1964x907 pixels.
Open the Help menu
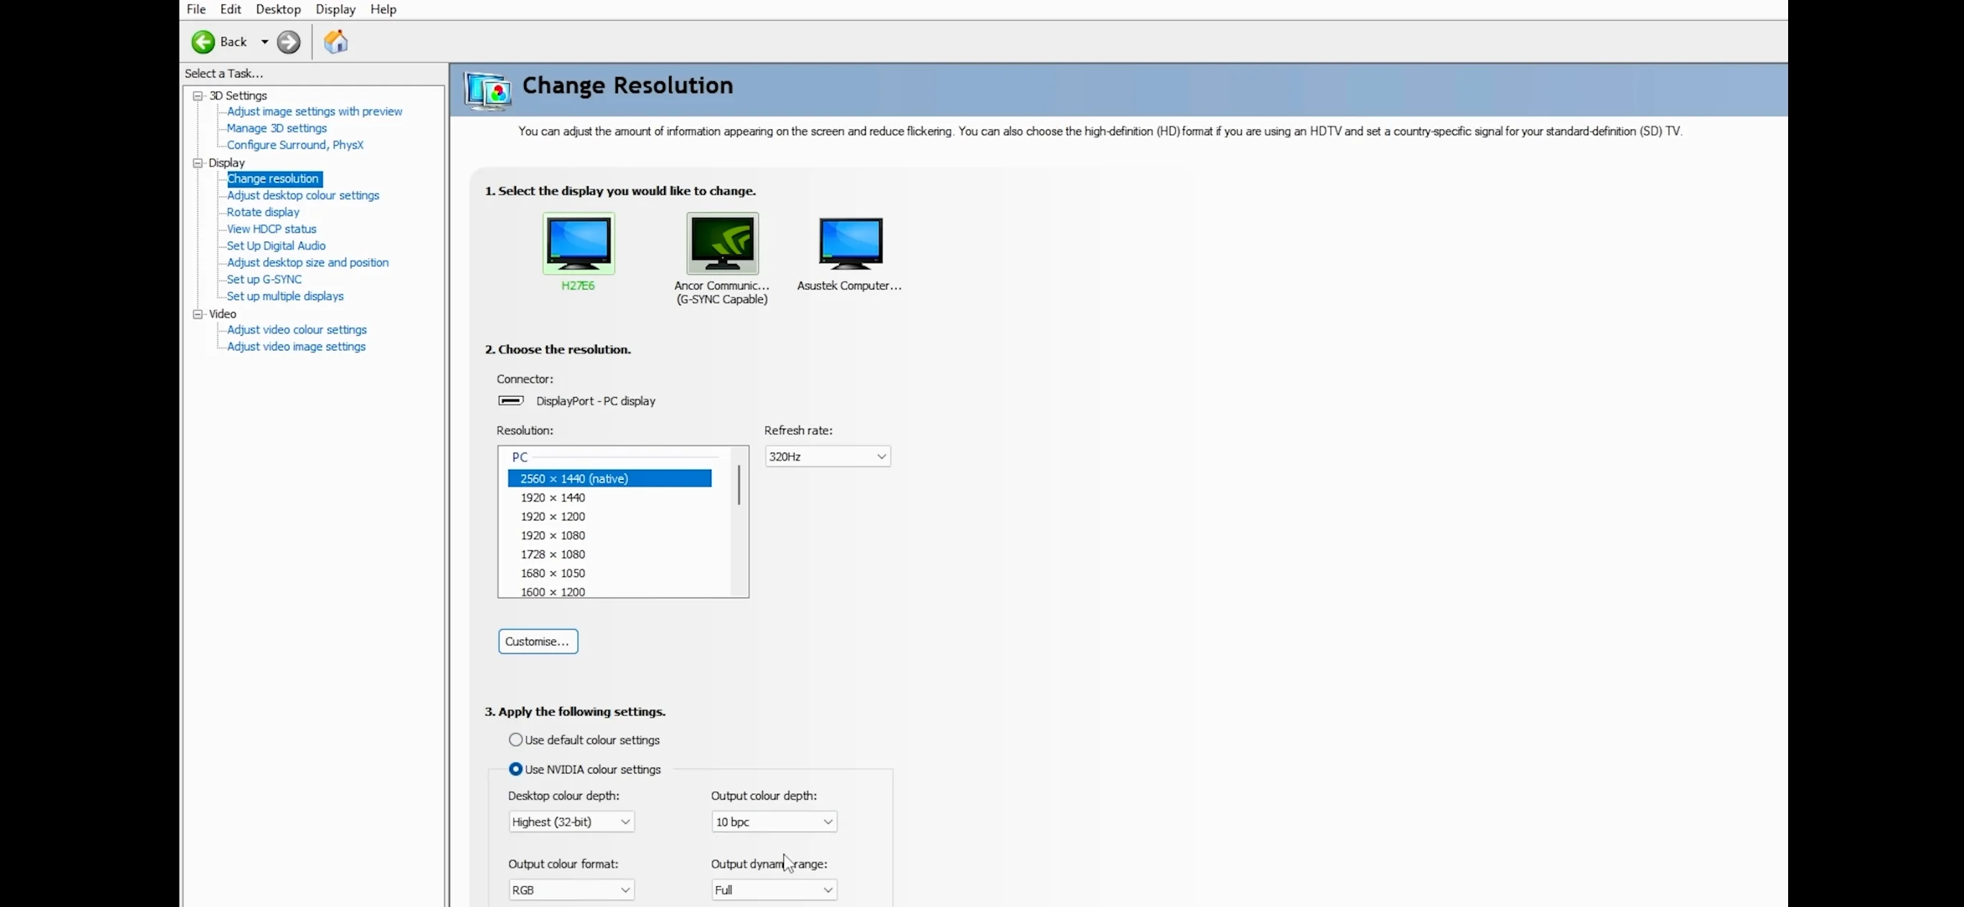pyautogui.click(x=383, y=9)
